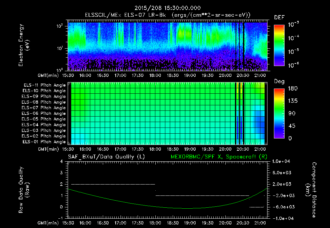
Task: Select the ELSSCIL/MEx ELS-07 LR-Bk subtitle
Action: (x=168, y=15)
